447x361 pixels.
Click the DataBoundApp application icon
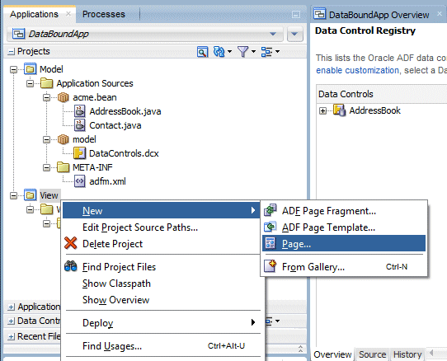tap(18, 34)
